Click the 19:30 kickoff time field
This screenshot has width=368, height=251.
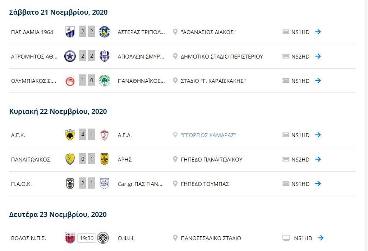point(86,238)
